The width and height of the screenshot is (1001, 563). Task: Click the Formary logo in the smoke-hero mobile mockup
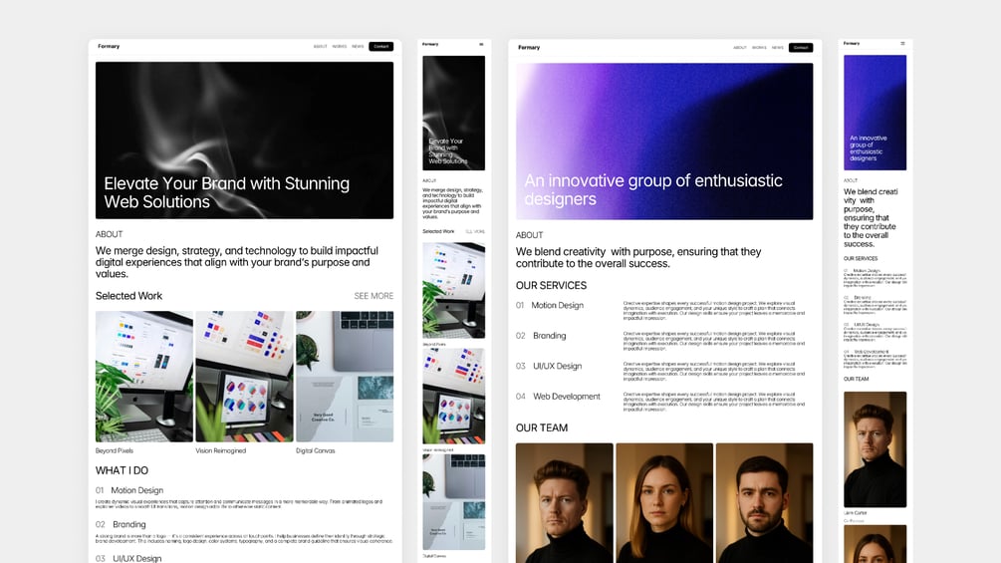pyautogui.click(x=430, y=44)
